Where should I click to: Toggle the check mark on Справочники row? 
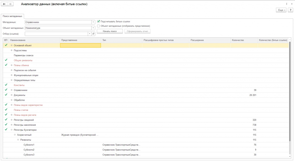click(x=6, y=90)
